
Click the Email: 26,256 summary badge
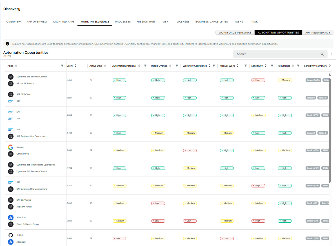click(313, 80)
